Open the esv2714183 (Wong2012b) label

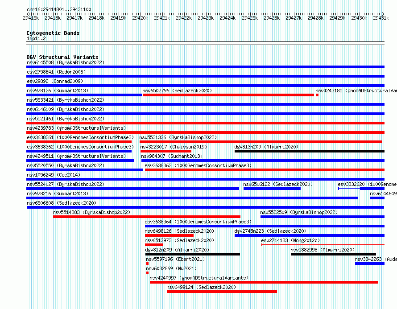point(290,240)
